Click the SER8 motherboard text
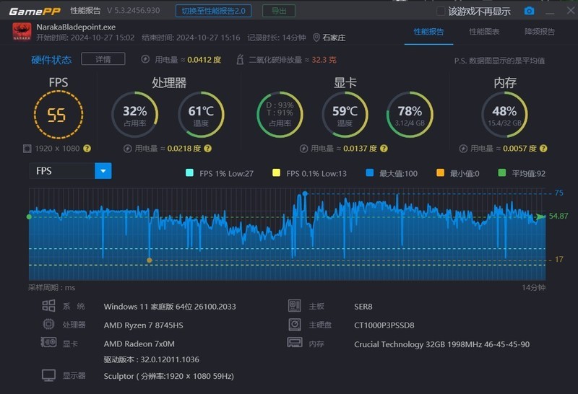 363,307
